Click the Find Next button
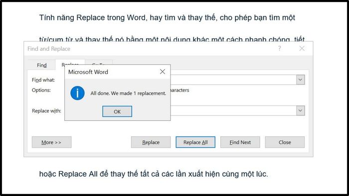Viewport: 349px width, 196px height. pyautogui.click(x=240, y=142)
